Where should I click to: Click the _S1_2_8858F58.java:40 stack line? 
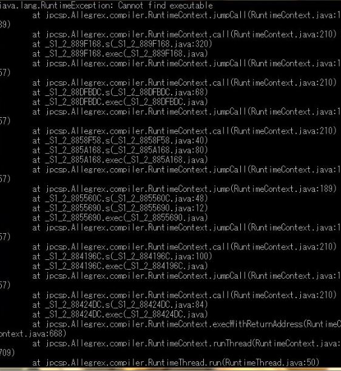coord(120,140)
